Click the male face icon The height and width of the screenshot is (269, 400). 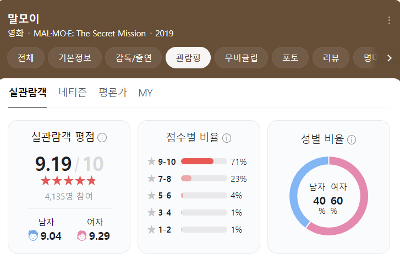33,236
